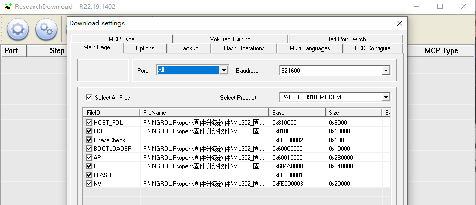The width and height of the screenshot is (476, 205).
Task: Toggle the BOOTLOADER file checkbox
Action: 89,149
